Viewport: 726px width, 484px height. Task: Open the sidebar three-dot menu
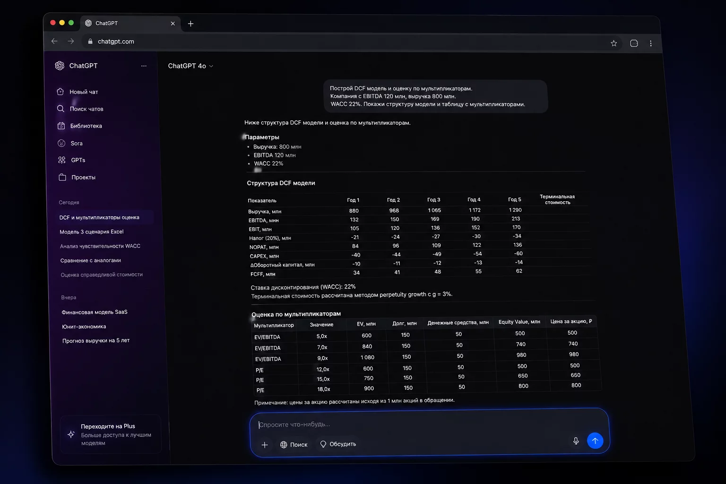[x=144, y=66]
